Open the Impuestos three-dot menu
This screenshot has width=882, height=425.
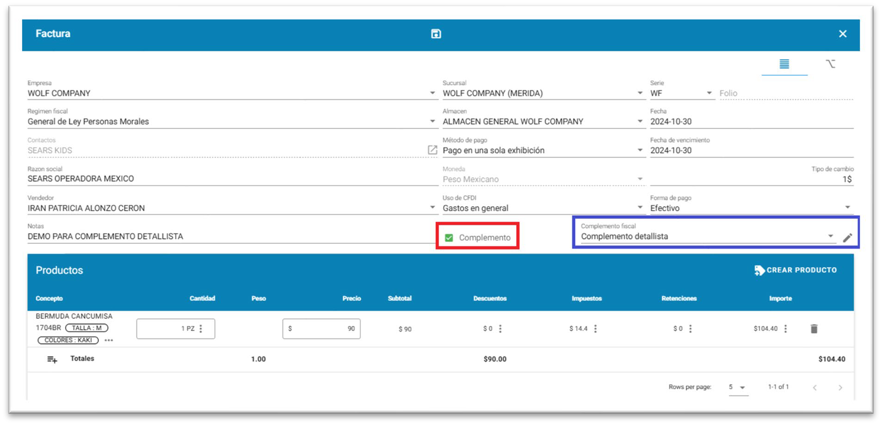(595, 328)
